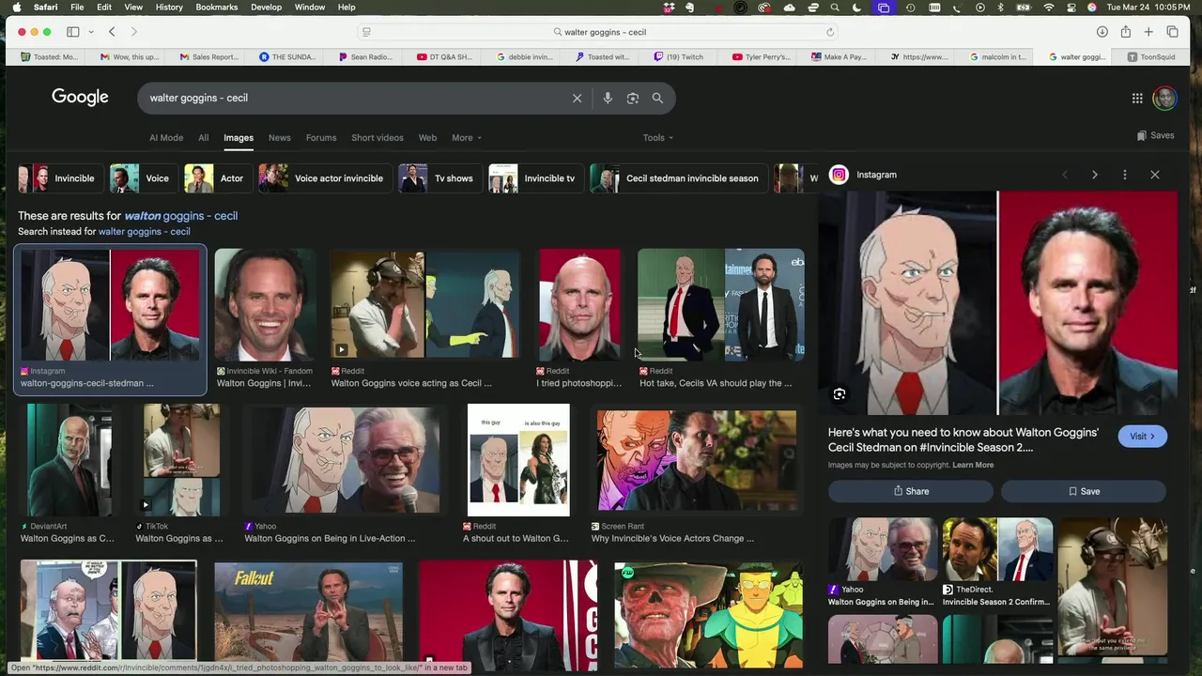Screen dimensions: 1202x676
Task: Search inside image with Lens icon on preview
Action: coord(840,394)
